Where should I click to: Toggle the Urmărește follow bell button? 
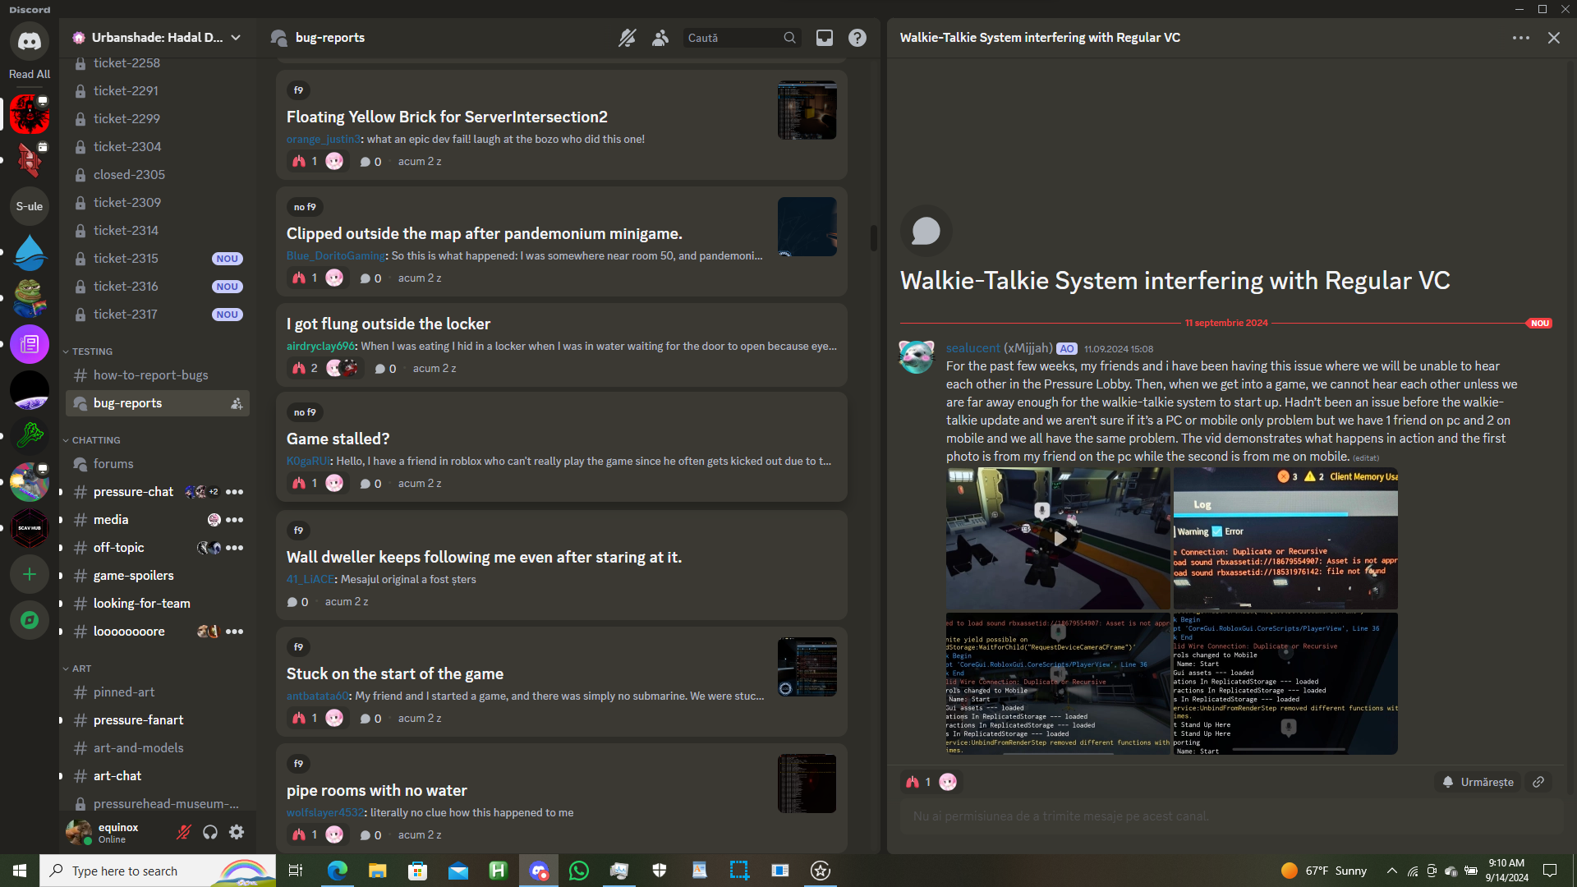click(x=1478, y=782)
